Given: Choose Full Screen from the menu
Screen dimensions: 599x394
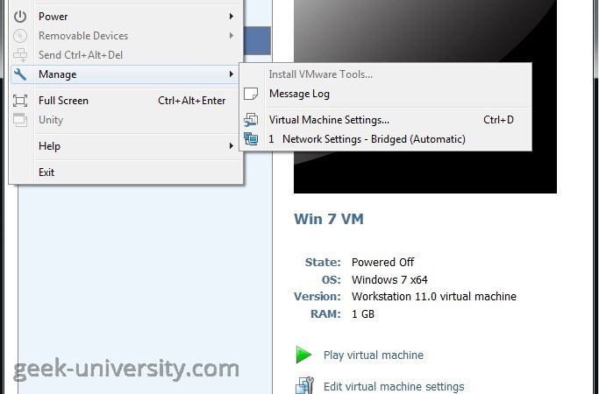Looking at the screenshot, I should tap(125, 101).
